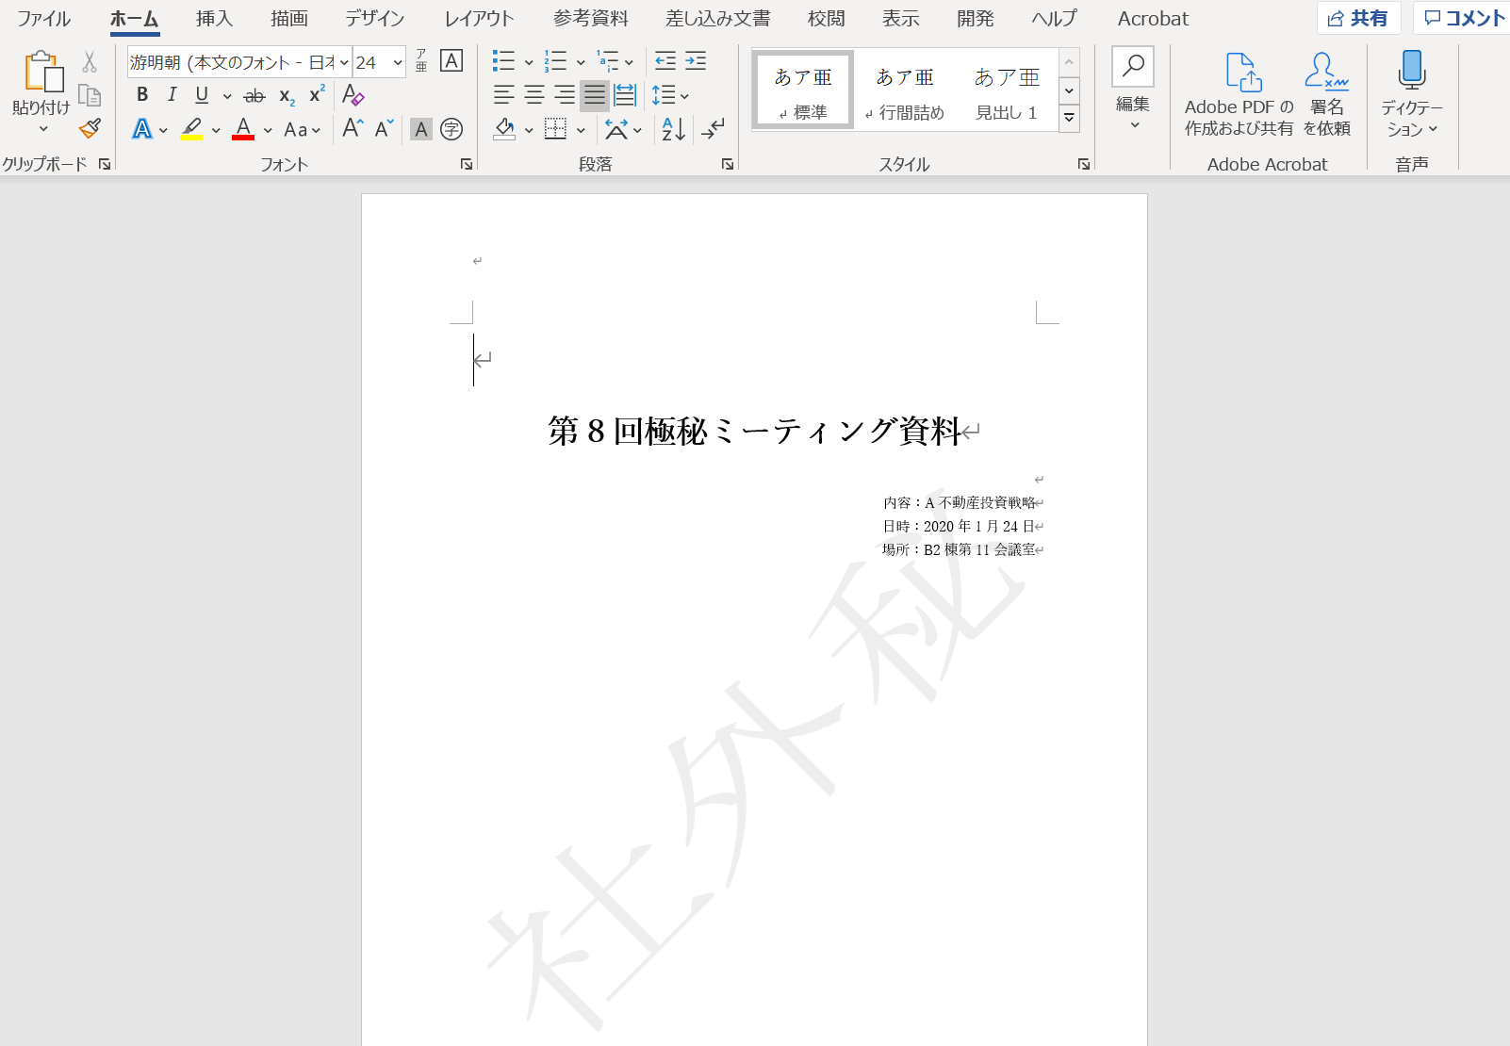
Task: Apply the 見出し 1 style
Action: pos(1007,90)
